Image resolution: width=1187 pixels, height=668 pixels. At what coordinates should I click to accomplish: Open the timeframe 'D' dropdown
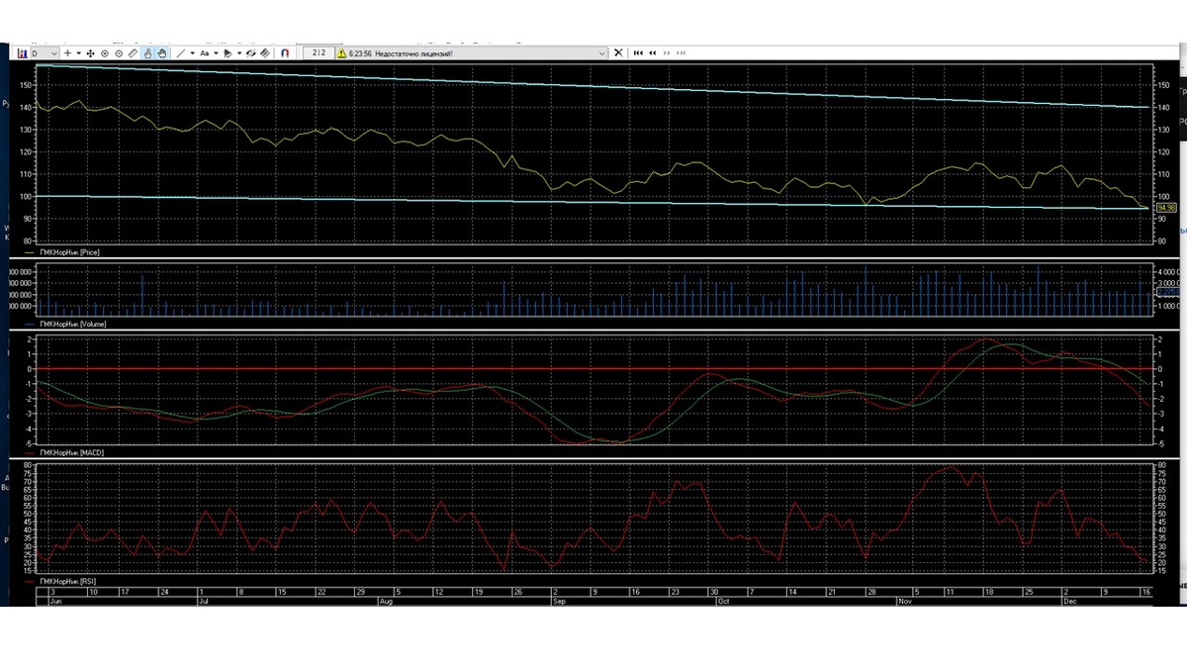coord(45,52)
